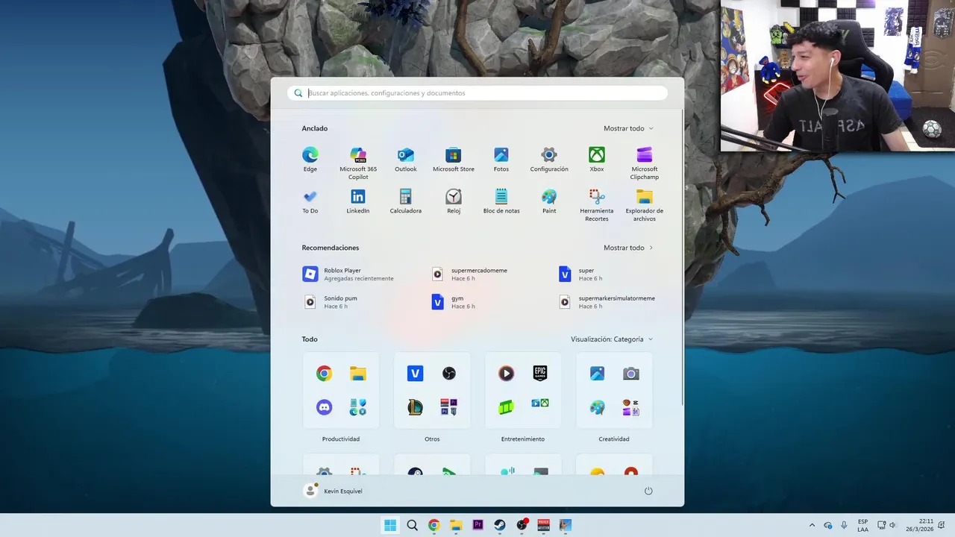Viewport: 955px width, 537px height.
Task: Expand the clustered mini-icons in Creatividad category
Action: tap(631, 407)
